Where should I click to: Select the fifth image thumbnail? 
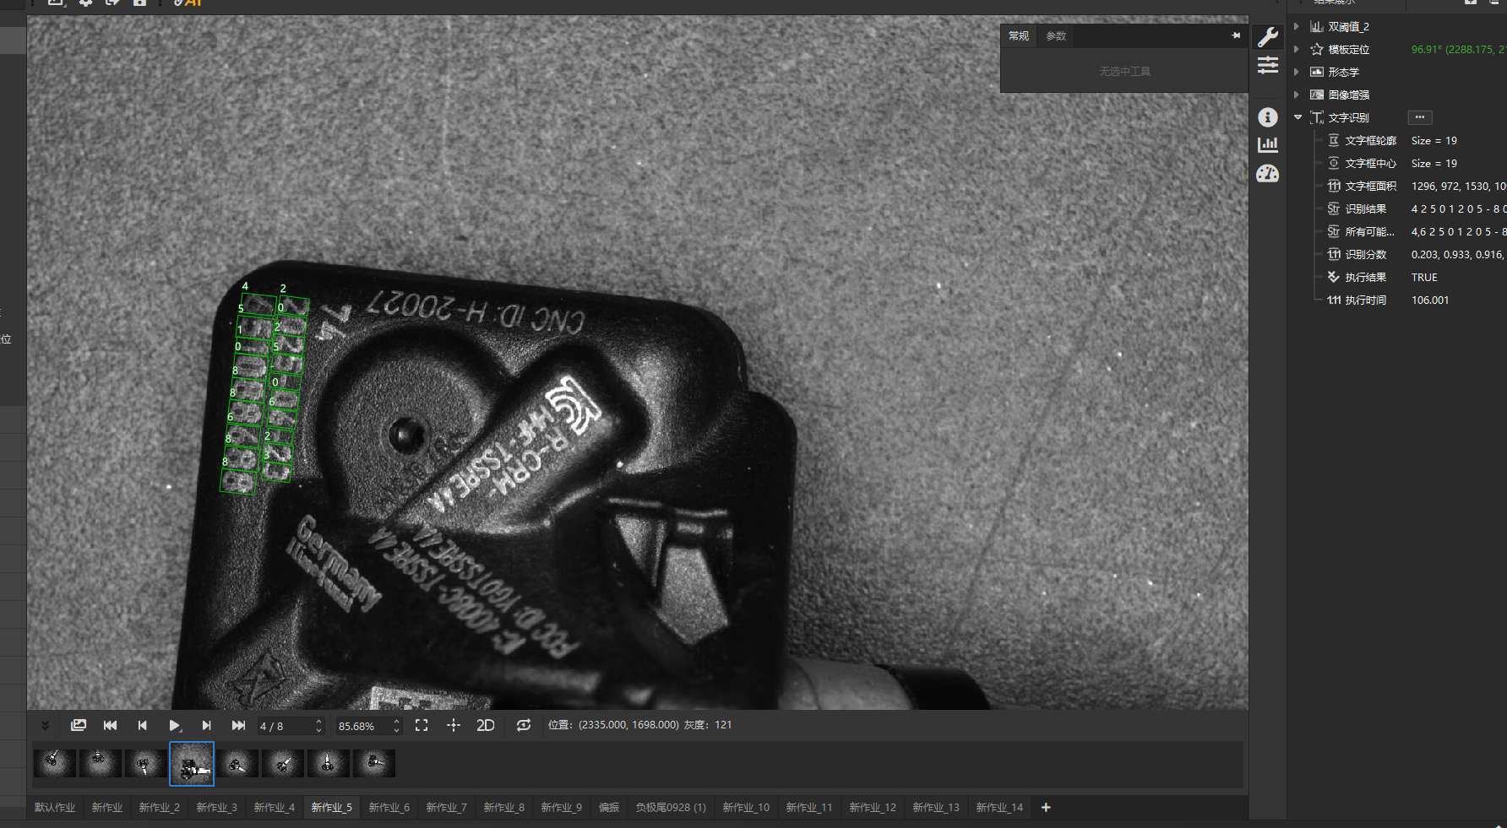pos(237,764)
